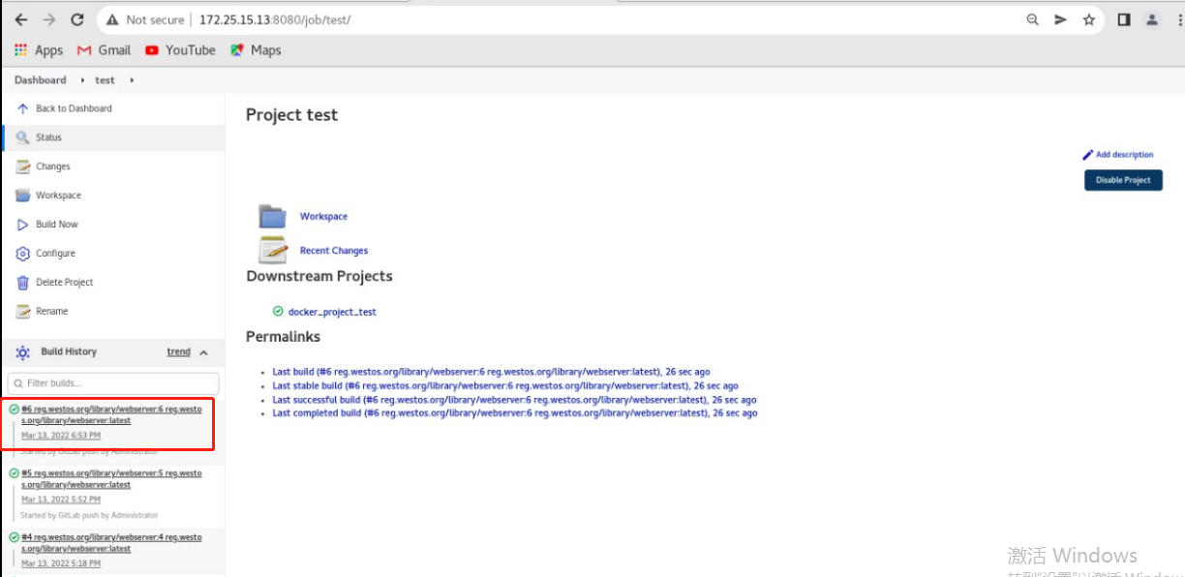
Task: Open the Recent Changes link
Action: [334, 251]
